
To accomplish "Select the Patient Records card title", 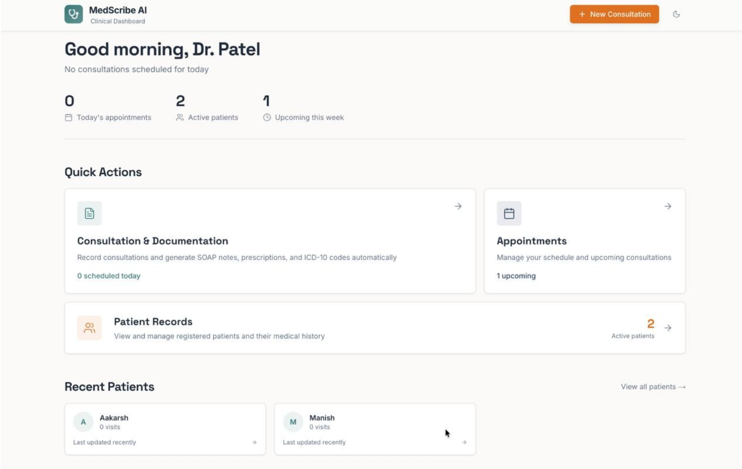I will (x=153, y=322).
